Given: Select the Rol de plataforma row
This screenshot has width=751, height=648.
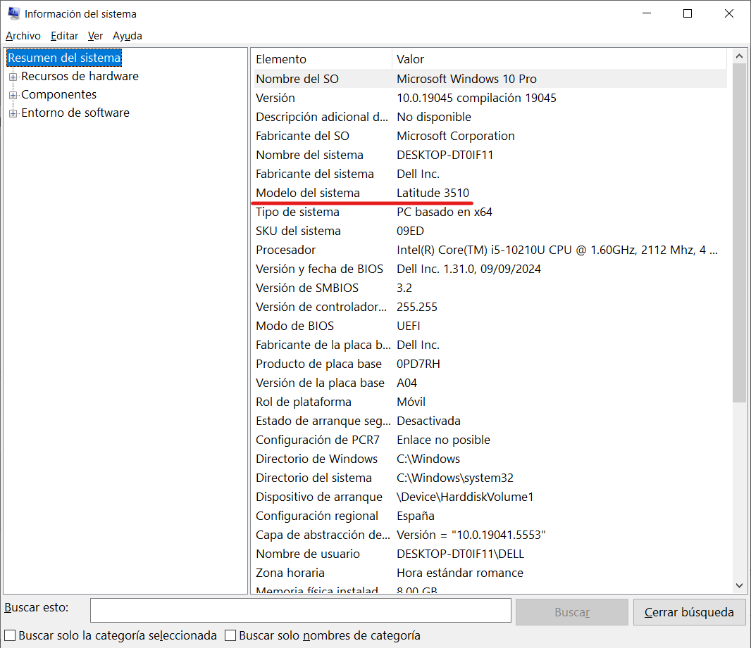Looking at the screenshot, I should [490, 402].
